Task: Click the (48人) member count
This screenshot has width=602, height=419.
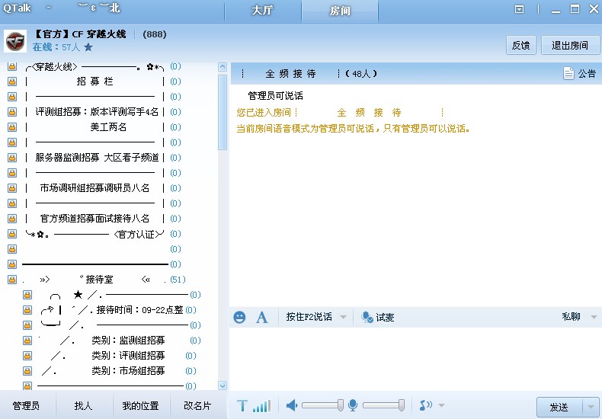Action: coord(361,73)
